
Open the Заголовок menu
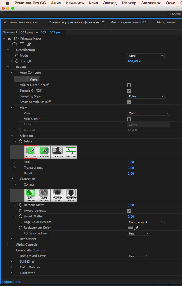point(151,3)
